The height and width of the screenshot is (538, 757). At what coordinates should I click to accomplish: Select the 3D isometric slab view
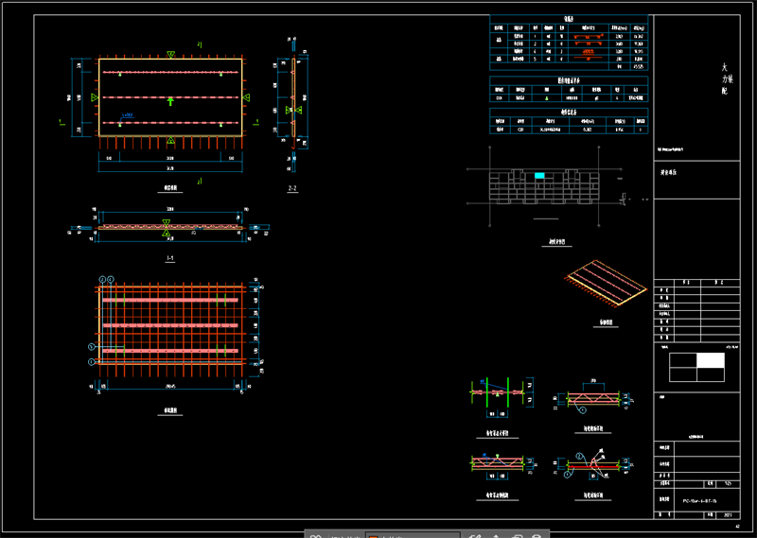tap(606, 283)
